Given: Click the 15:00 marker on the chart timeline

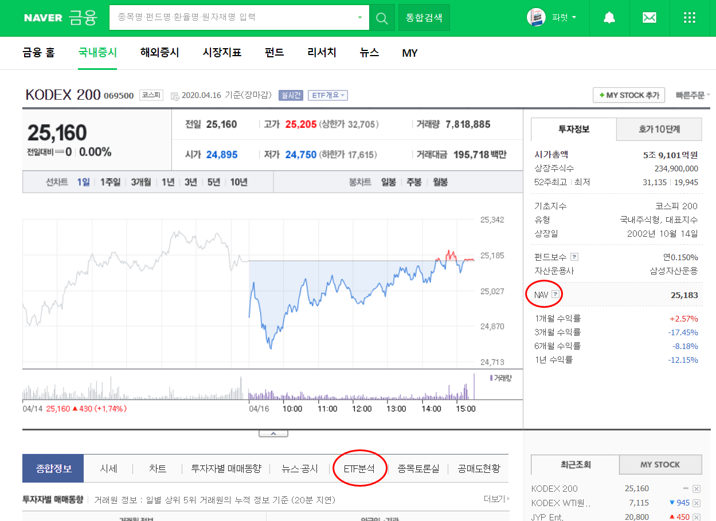Looking at the screenshot, I should click(x=465, y=409).
